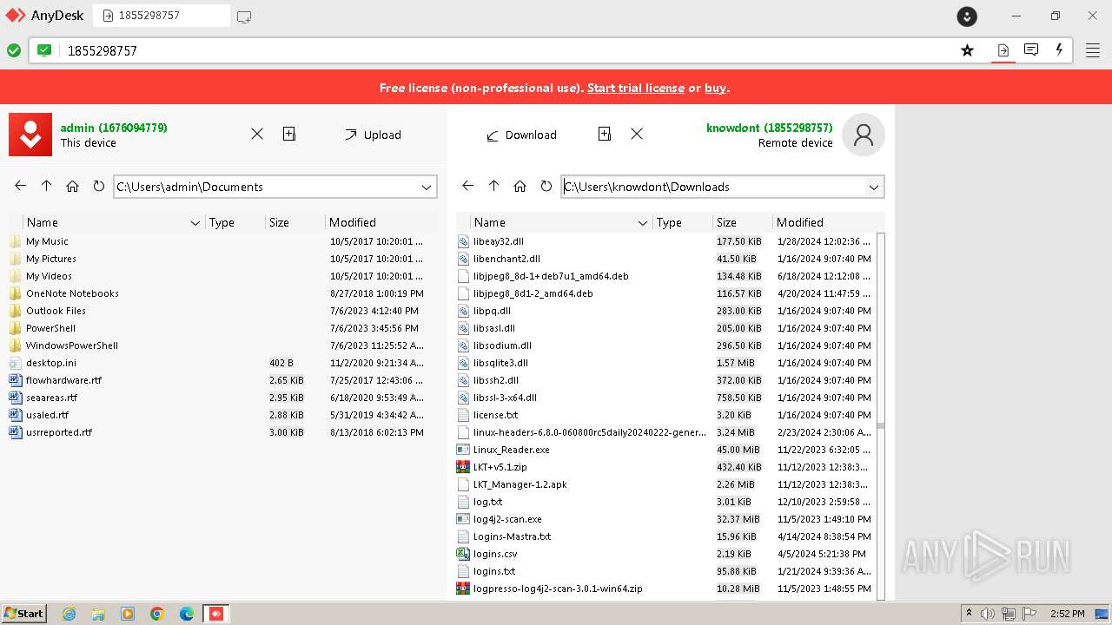1112x625 pixels.
Task: Add address to favorites star icon
Action: coord(967,50)
